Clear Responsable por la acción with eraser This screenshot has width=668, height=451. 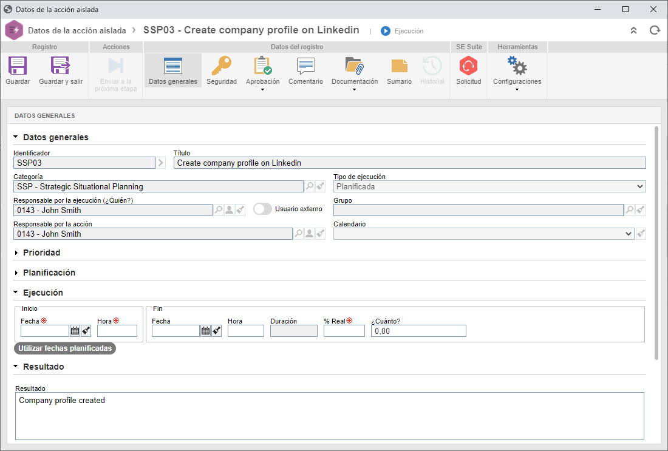click(321, 234)
